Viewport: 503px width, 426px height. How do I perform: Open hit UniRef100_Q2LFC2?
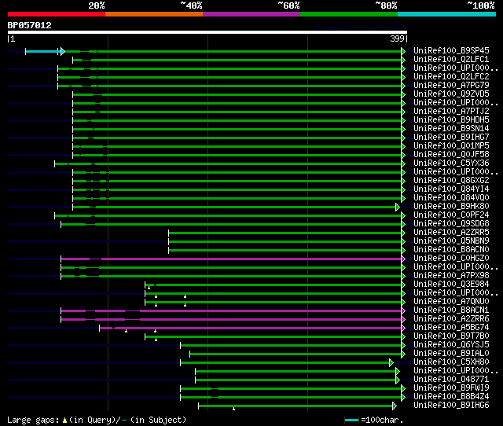(x=451, y=77)
